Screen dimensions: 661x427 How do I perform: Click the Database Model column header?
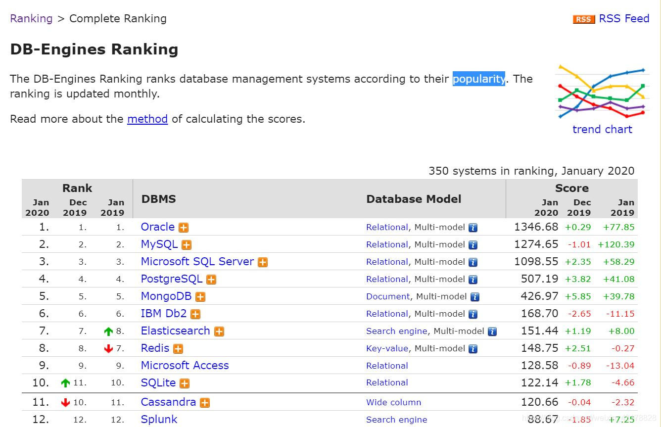pyautogui.click(x=414, y=199)
